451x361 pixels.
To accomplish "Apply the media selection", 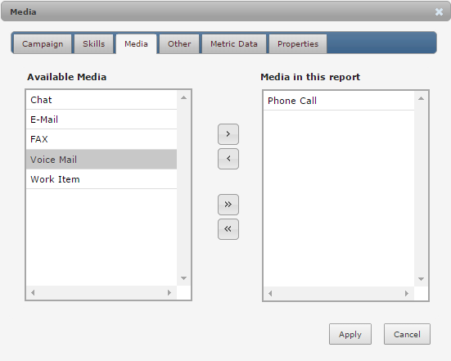I will [350, 334].
